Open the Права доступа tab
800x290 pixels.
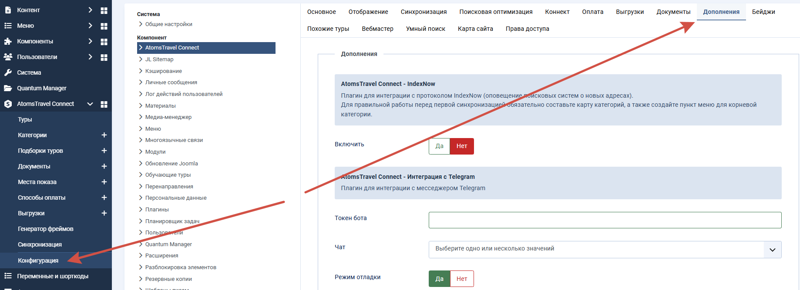(x=527, y=29)
